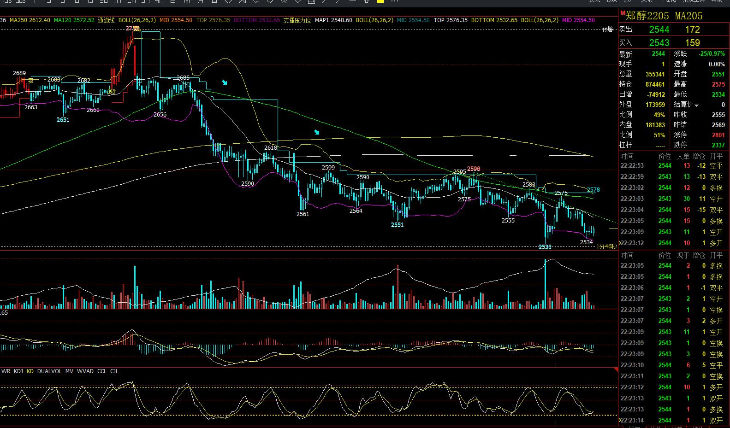Click the cyan 2578 level label at chart right
Screen dimensions: 730x428
[x=593, y=190]
